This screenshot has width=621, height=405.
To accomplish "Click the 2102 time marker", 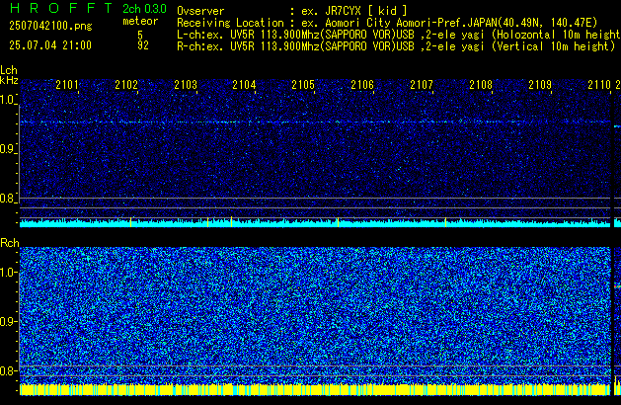I will [126, 85].
